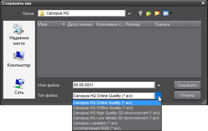Select Canopus HQ Online Quality (*.avi)
The height and width of the screenshot is (131, 208).
[x=117, y=103]
